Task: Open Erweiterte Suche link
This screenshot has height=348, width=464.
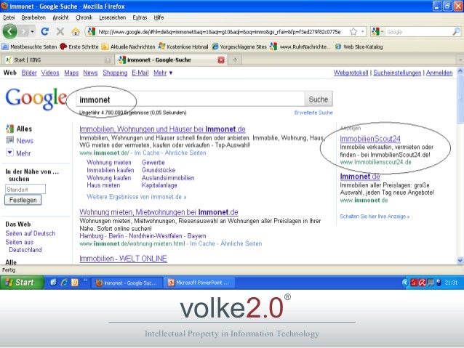Action: click(x=313, y=113)
